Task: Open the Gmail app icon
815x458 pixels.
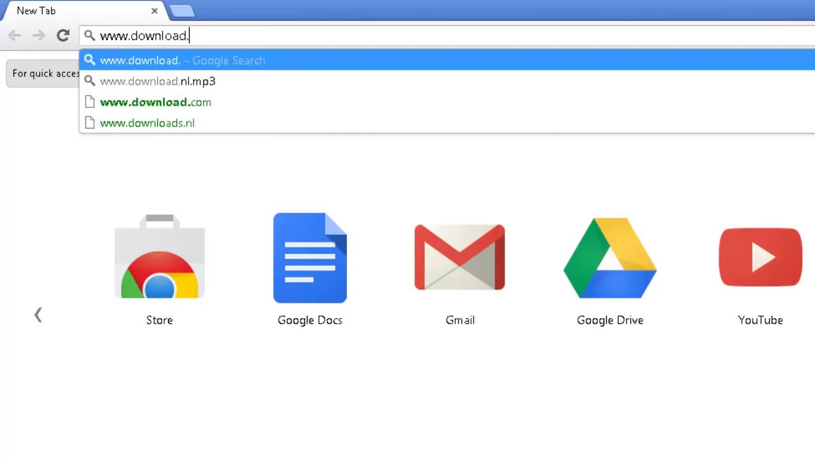Action: tap(460, 257)
